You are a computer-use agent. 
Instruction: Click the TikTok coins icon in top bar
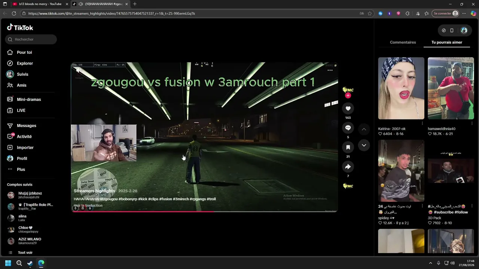pyautogui.click(x=444, y=30)
